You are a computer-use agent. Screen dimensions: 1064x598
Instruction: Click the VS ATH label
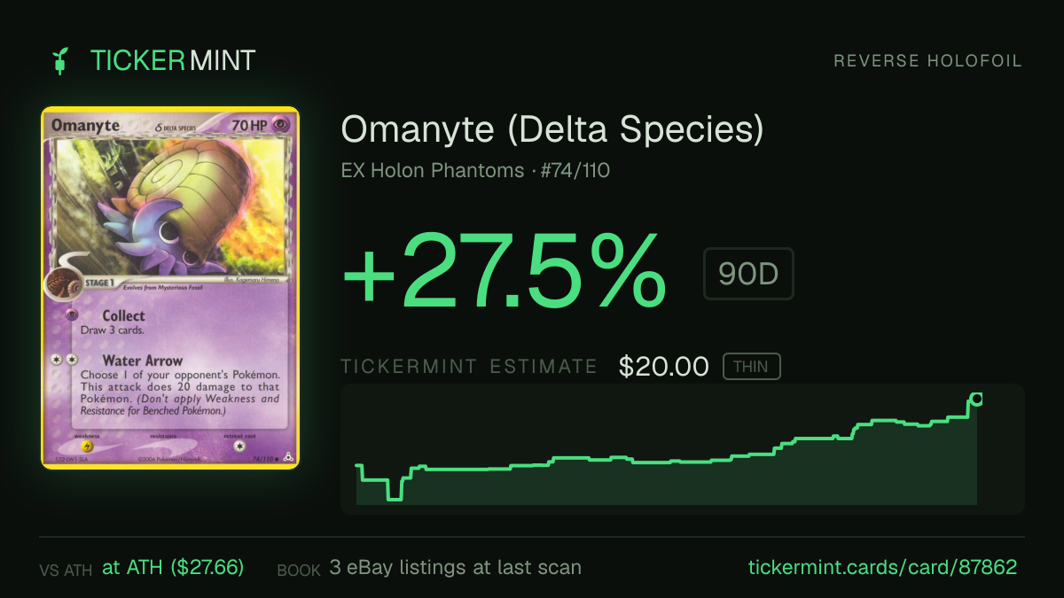pyautogui.click(x=66, y=571)
